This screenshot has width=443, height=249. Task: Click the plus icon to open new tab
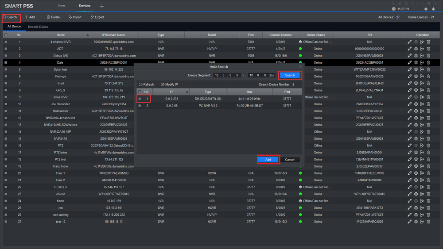[x=102, y=6]
